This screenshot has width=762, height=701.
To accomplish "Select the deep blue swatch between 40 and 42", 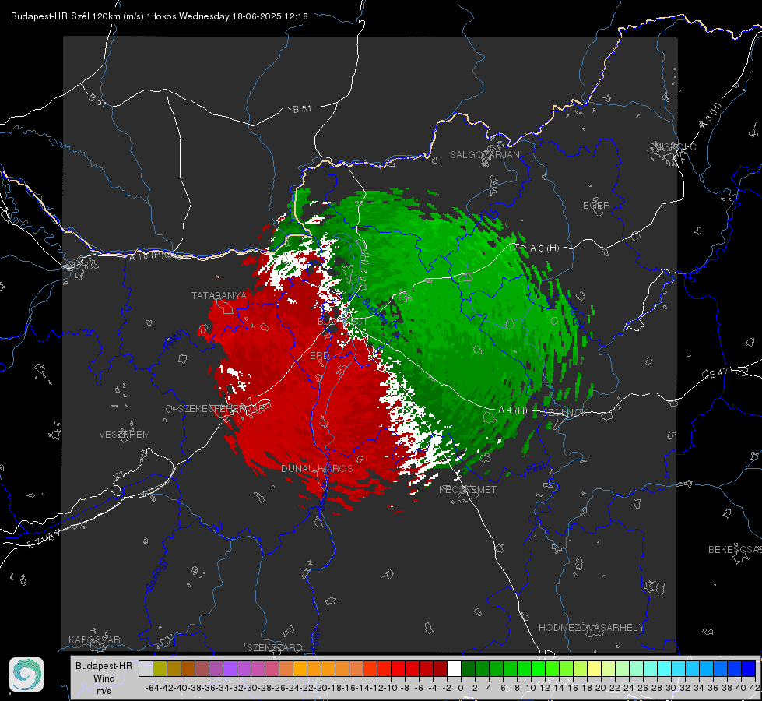I will [x=749, y=669].
